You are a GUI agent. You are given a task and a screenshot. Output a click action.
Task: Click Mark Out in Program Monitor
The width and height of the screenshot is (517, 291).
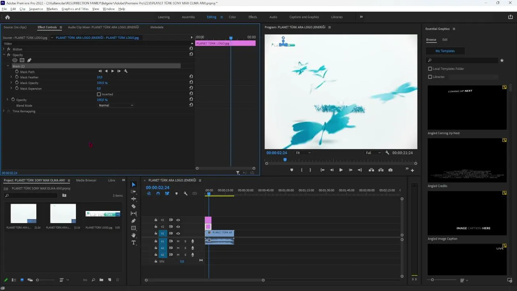point(310,170)
